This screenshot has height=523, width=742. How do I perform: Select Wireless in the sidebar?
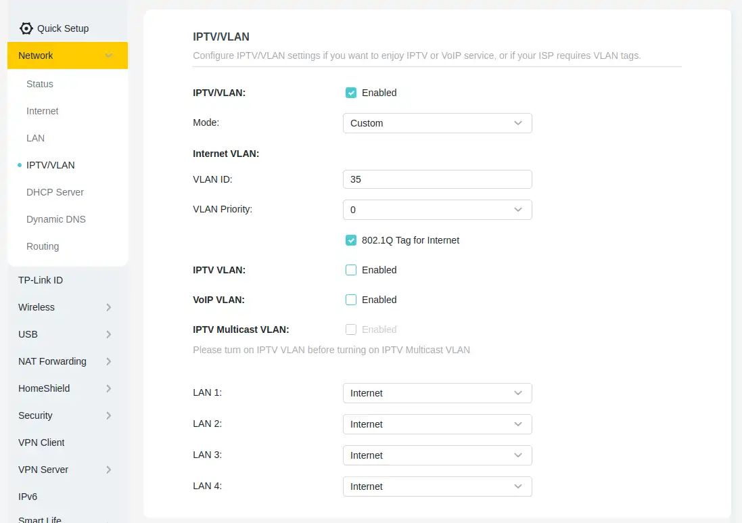[37, 307]
